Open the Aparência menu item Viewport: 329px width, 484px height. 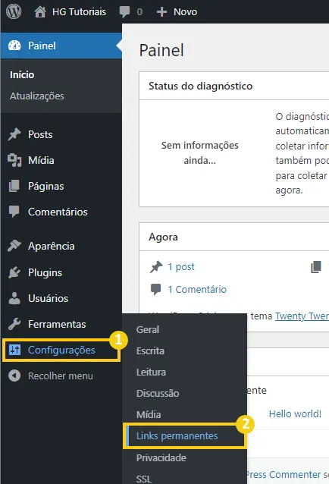click(x=52, y=246)
